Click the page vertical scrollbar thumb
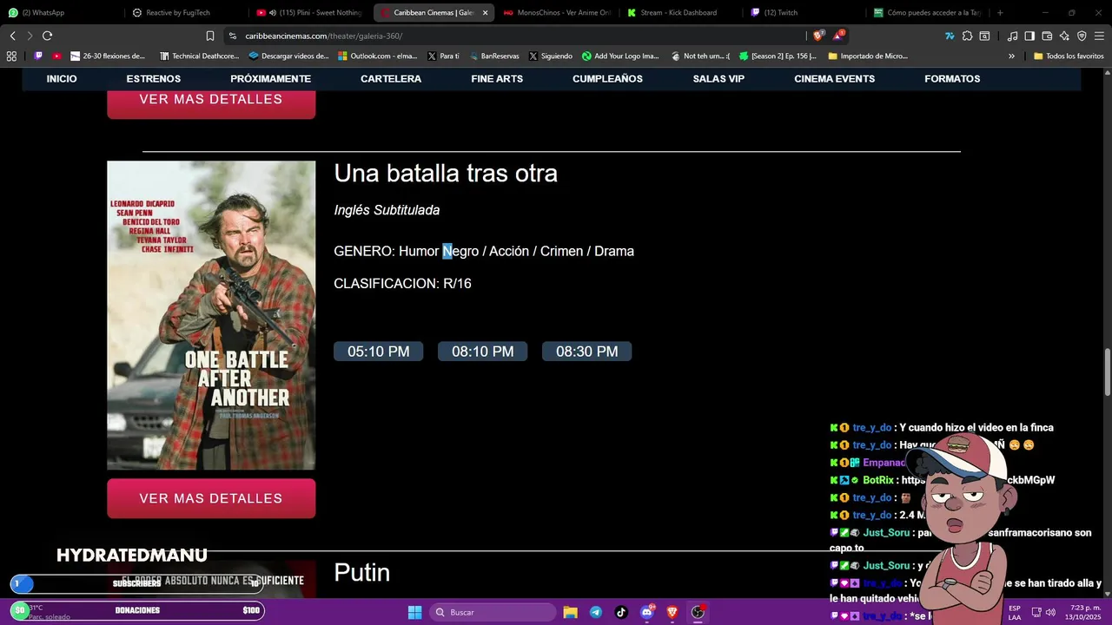Screen dimensions: 1112x625 pos(1108,371)
